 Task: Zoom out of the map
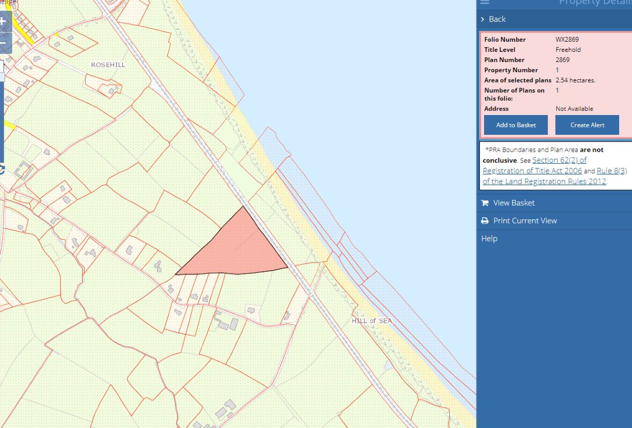[3, 43]
